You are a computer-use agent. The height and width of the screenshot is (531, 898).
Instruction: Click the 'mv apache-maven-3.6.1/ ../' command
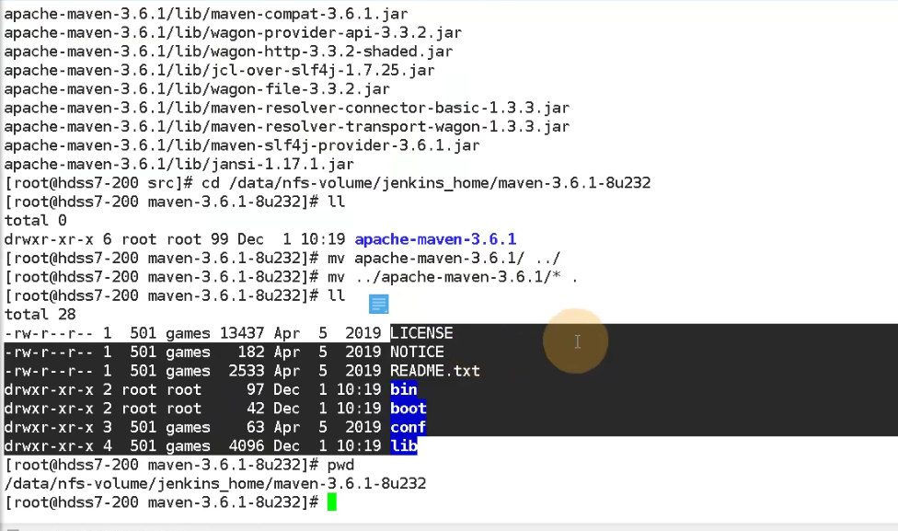tap(443, 258)
